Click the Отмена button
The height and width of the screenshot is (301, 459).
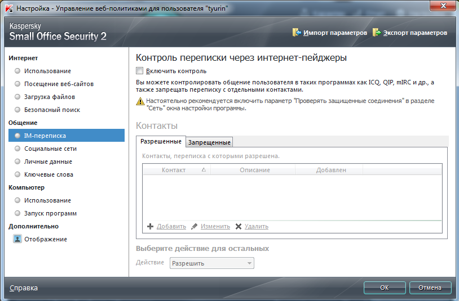tap(430, 287)
